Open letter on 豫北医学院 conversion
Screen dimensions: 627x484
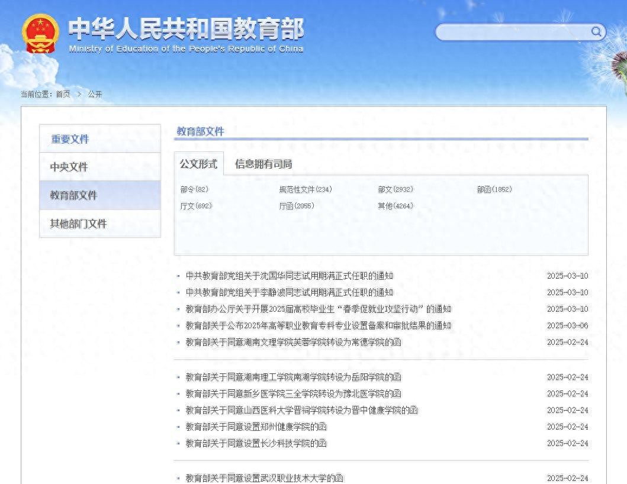294,393
